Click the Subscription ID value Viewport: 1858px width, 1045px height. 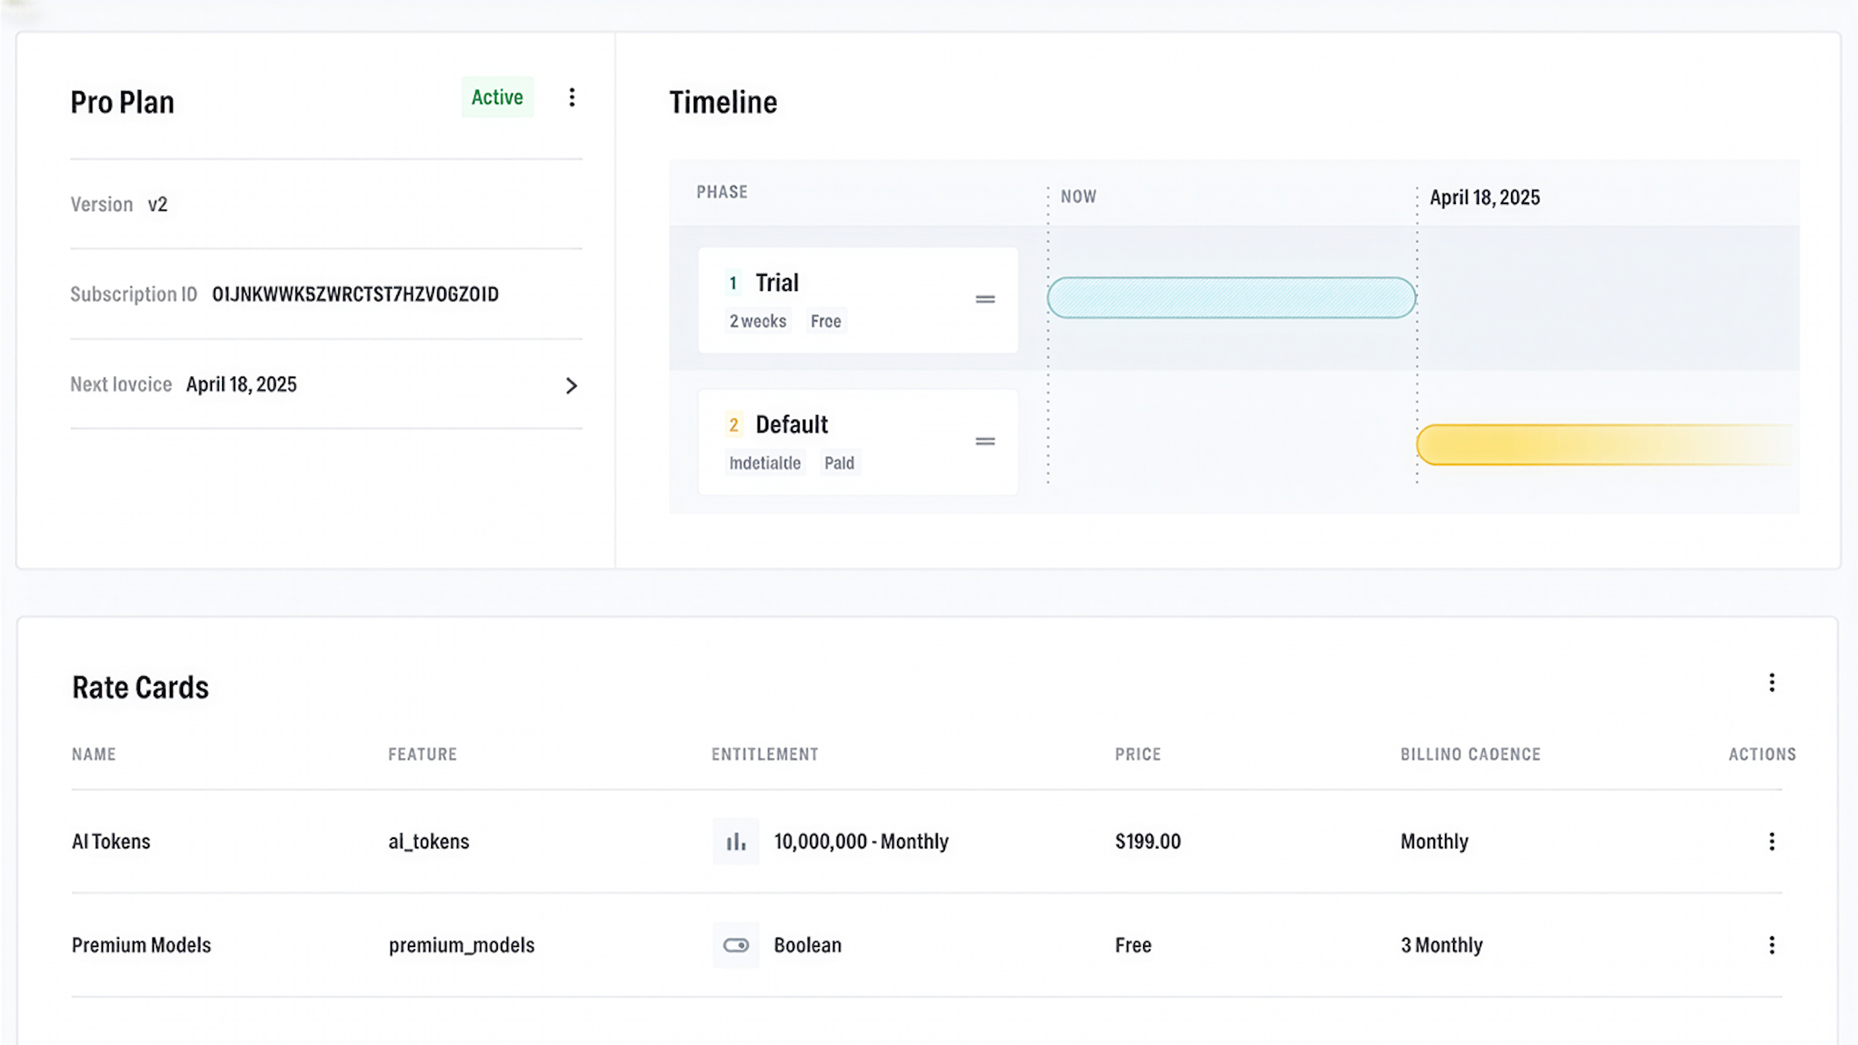(355, 294)
